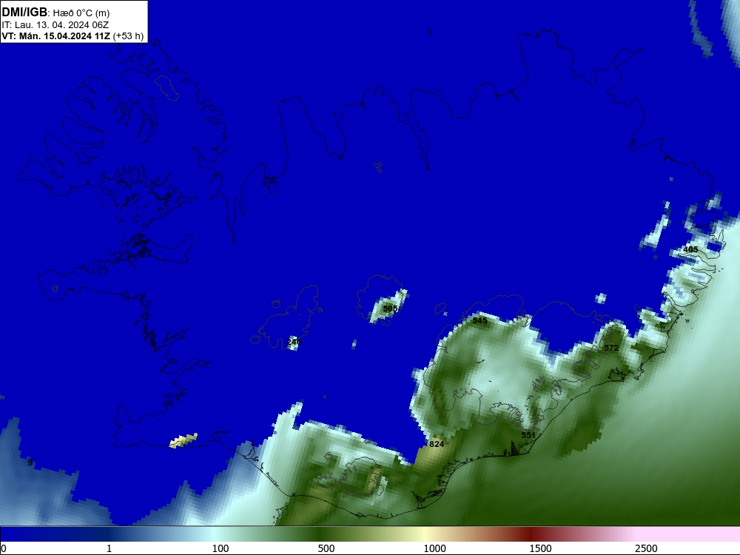This screenshot has height=555, width=740.
Task: Click the '(+53 h)' forecast offset text
Action: click(128, 36)
